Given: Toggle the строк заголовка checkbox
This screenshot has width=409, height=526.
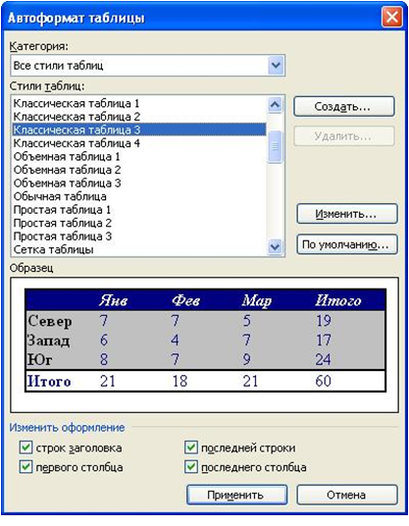Looking at the screenshot, I should click(x=26, y=447).
